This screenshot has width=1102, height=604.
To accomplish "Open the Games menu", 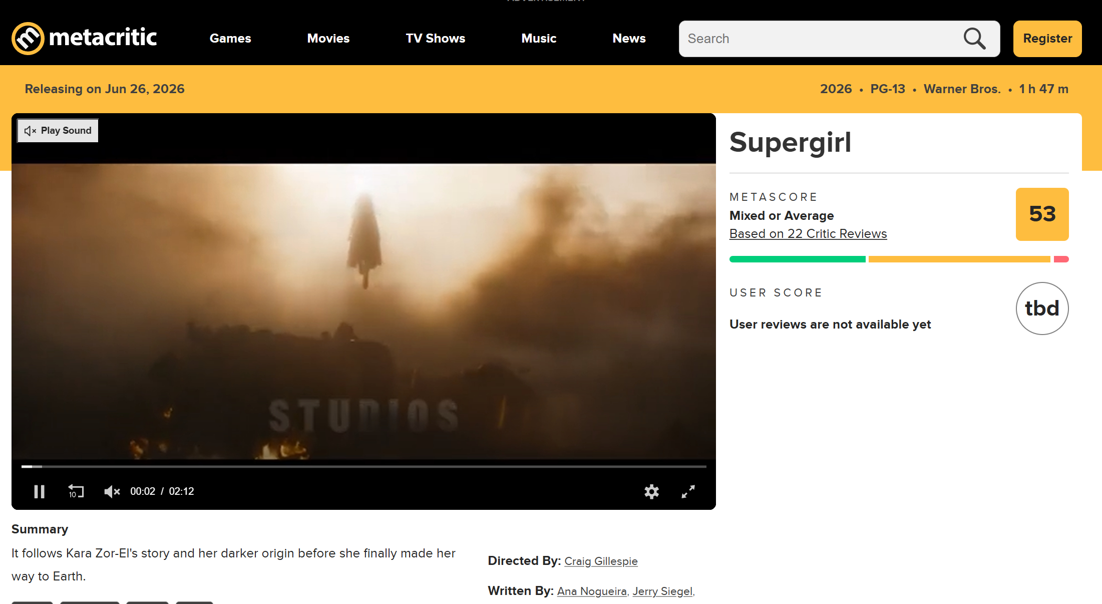I will click(x=230, y=39).
